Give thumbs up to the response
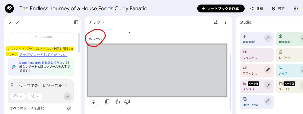303x114 pixels. tap(117, 102)
